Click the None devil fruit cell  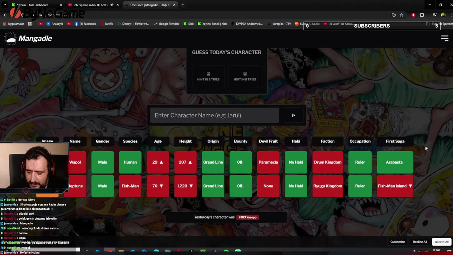click(268, 186)
